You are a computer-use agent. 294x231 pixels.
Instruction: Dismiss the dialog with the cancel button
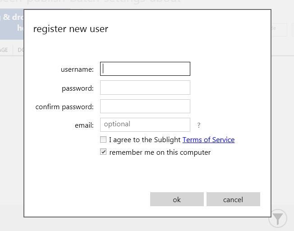pos(233,199)
